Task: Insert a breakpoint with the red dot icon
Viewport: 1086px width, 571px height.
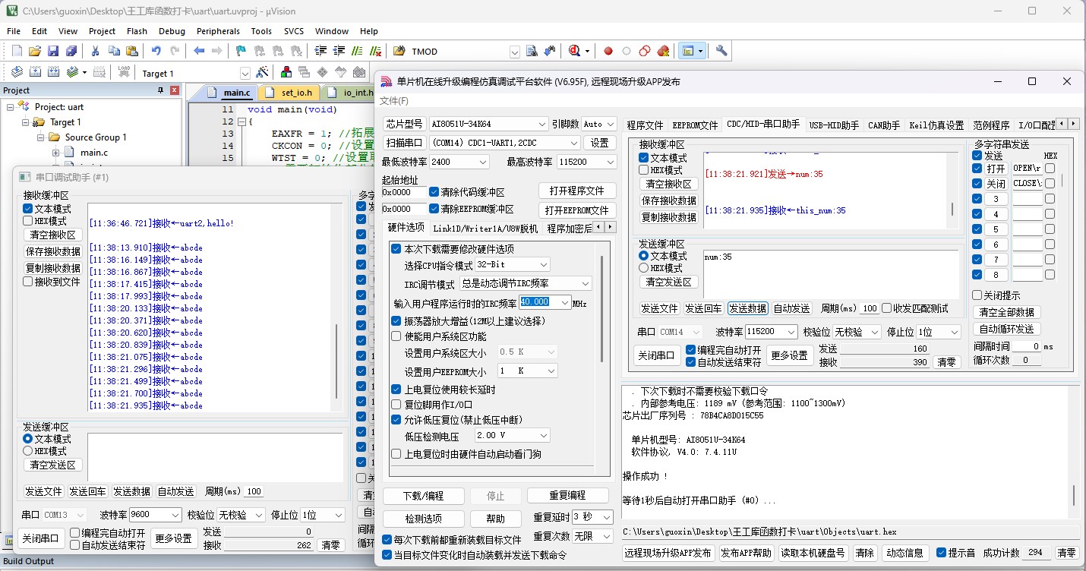Action: (x=608, y=51)
